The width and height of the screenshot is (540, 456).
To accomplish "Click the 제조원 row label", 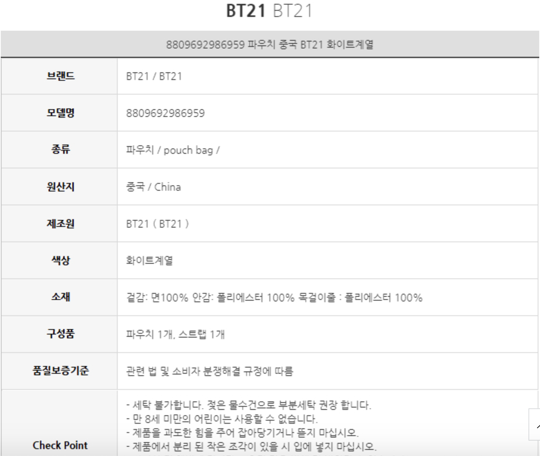I will [x=60, y=224].
